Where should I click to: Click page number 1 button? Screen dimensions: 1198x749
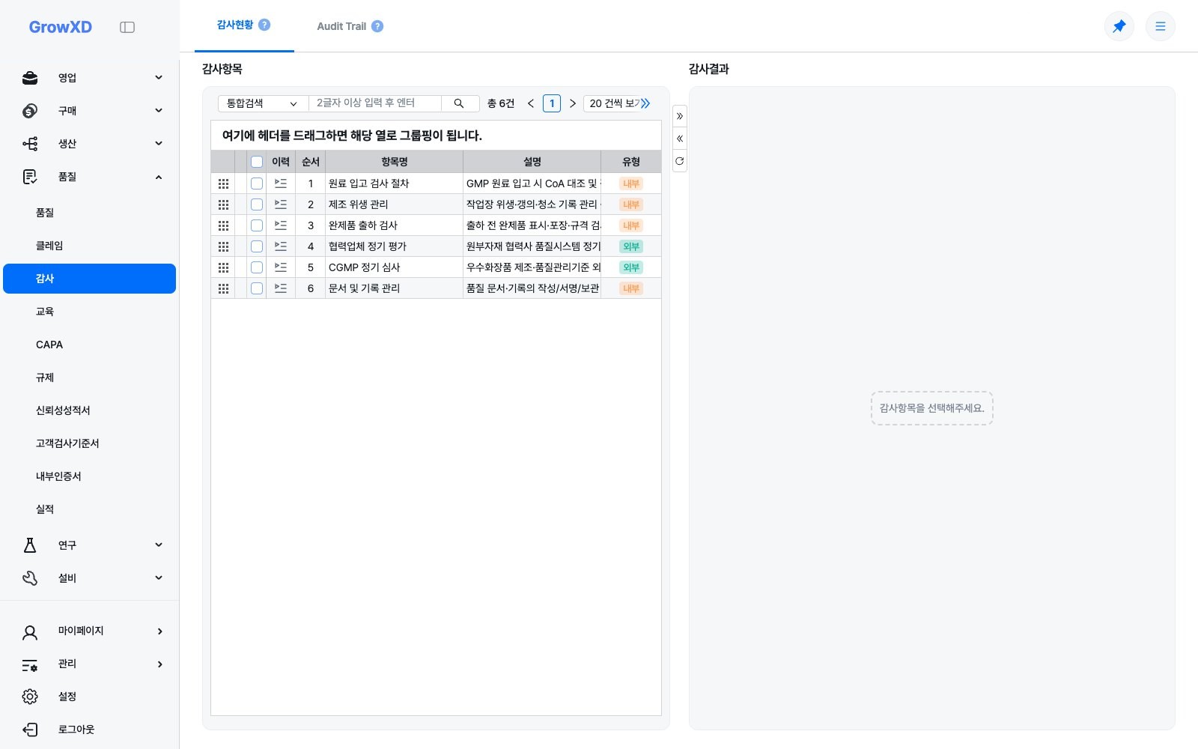[552, 103]
